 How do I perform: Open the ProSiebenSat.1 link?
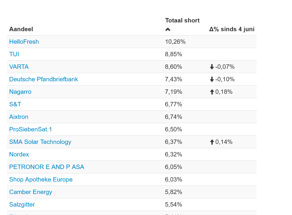click(30, 129)
